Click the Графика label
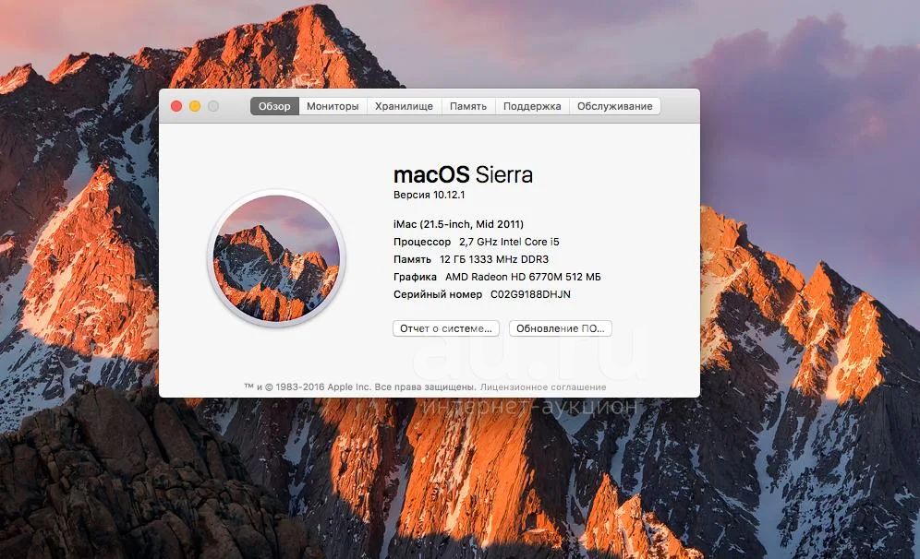Screen dimensions: 920x559 [415, 277]
